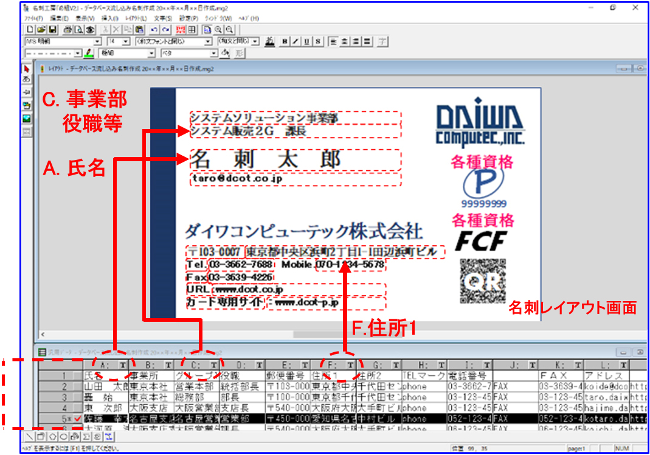Screen dimensions: 650x455
Task: Click the zoom in magnifier icon
Action: pyautogui.click(x=218, y=29)
